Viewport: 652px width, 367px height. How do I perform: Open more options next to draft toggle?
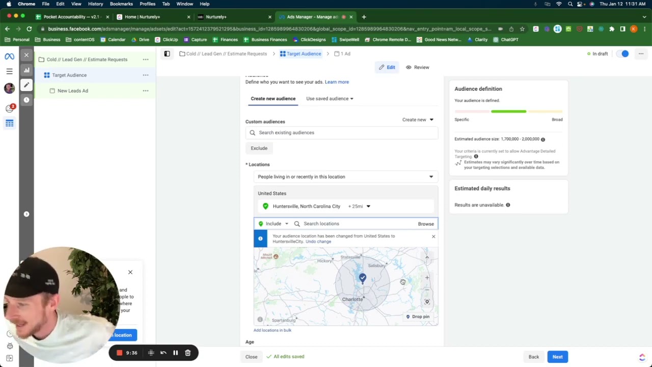[x=641, y=54]
